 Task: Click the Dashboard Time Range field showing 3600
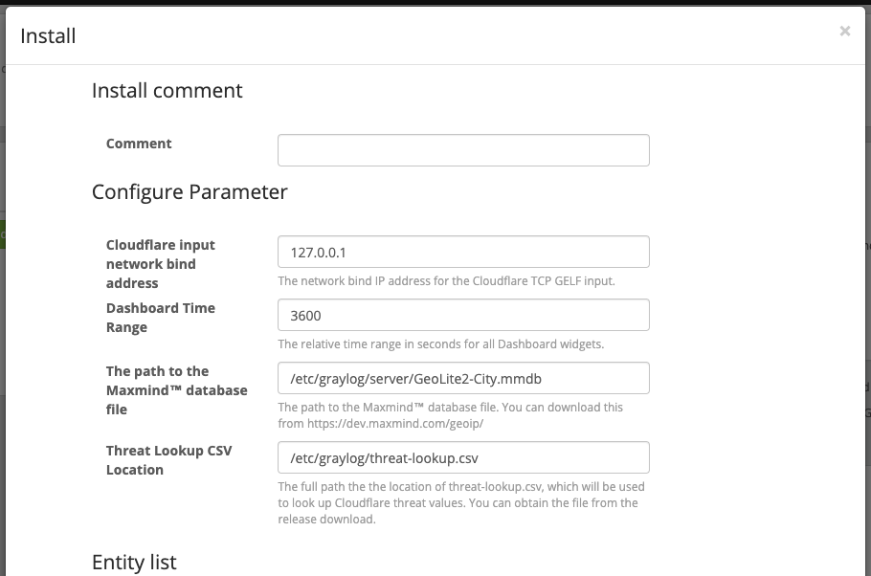pyautogui.click(x=463, y=314)
